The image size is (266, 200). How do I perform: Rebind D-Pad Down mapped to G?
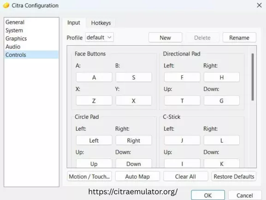[222, 101]
